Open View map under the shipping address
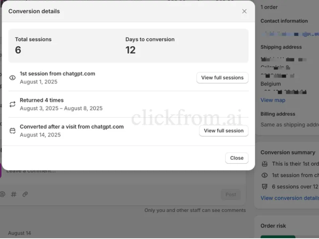 [x=273, y=100]
